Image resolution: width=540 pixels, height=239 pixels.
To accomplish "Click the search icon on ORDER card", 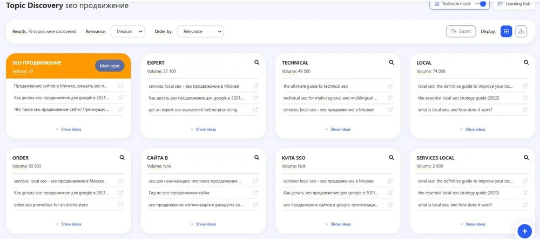I will point(122,157).
